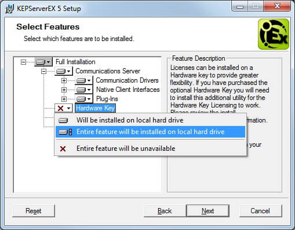Collapse the Communications Server tree node
Screen dimensions: 295x230
point(44,71)
